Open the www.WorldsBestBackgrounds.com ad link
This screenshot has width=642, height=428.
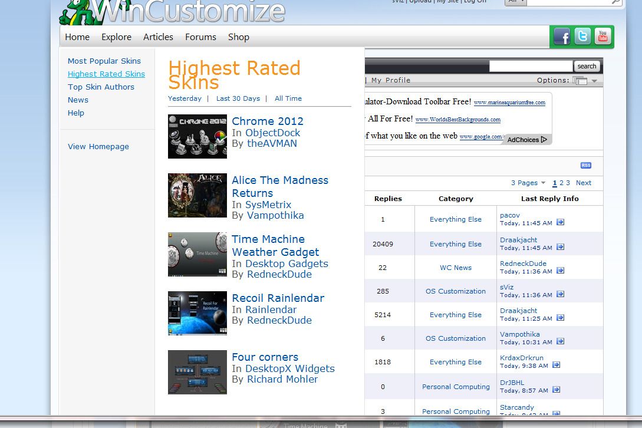[x=457, y=120]
